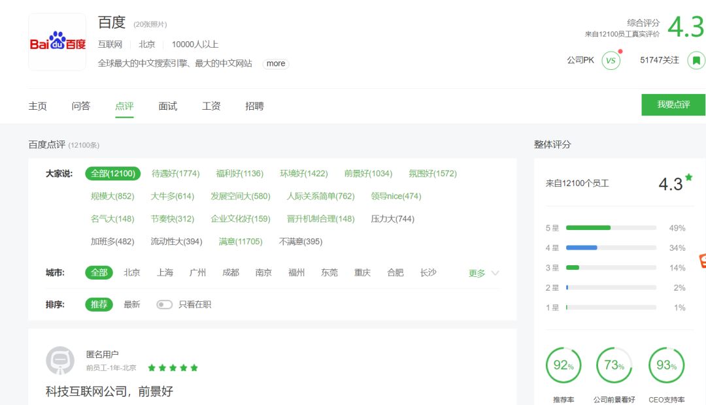Show 满意(11705) reviews
Viewport: 706px width, 405px height.
pyautogui.click(x=241, y=242)
